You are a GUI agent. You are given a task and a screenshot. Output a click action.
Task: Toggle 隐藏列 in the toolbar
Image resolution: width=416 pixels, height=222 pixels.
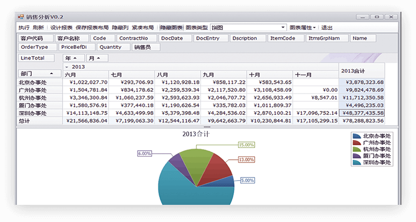tap(120, 27)
